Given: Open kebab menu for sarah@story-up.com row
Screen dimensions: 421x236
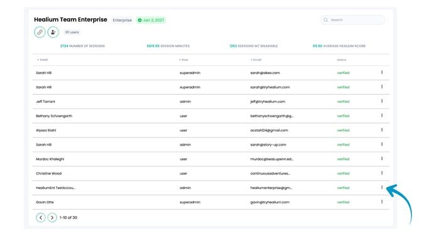Looking at the screenshot, I should 382,144.
